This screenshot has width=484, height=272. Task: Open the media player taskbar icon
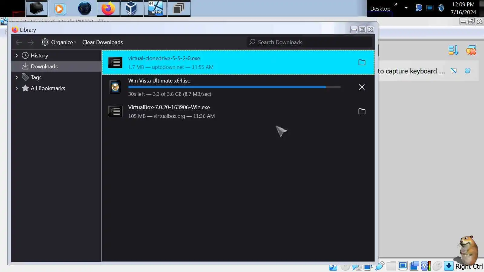(60, 8)
